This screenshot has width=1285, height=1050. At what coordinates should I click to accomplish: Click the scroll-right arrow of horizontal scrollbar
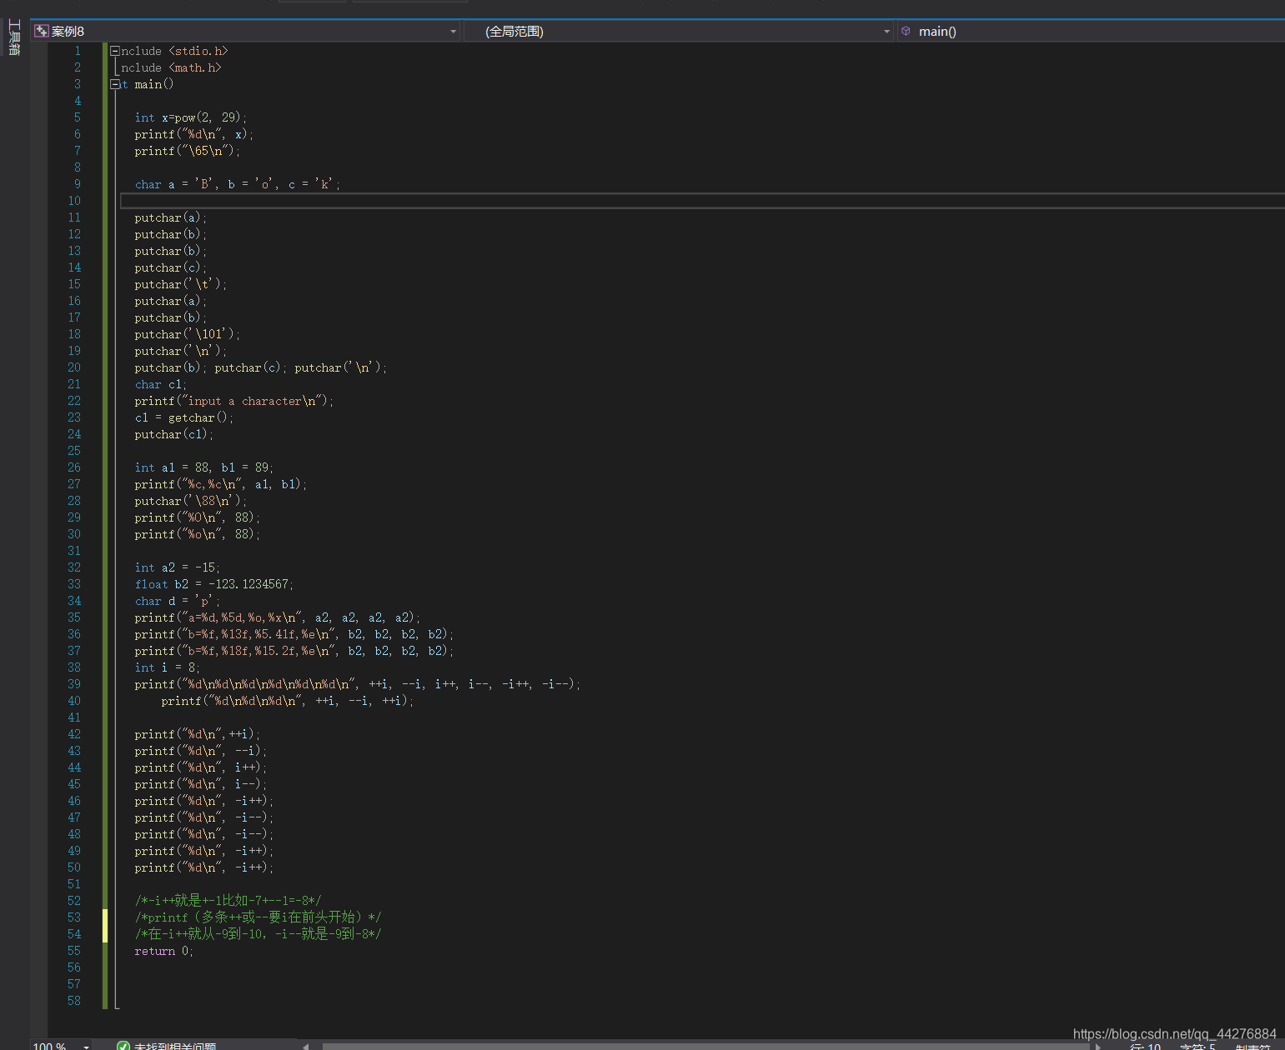pos(1098,1047)
